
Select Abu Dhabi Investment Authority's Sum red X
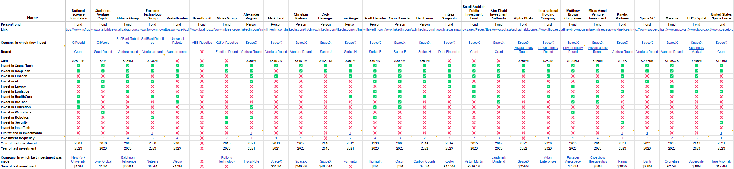tap(499, 61)
